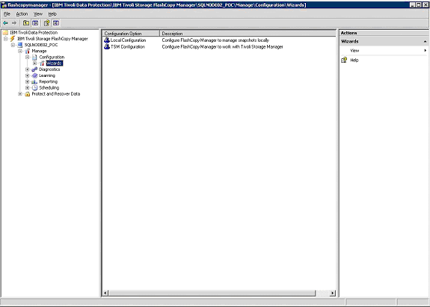Collapse the Configuration tree node
The height and width of the screenshot is (307, 430).
[x=28, y=58]
